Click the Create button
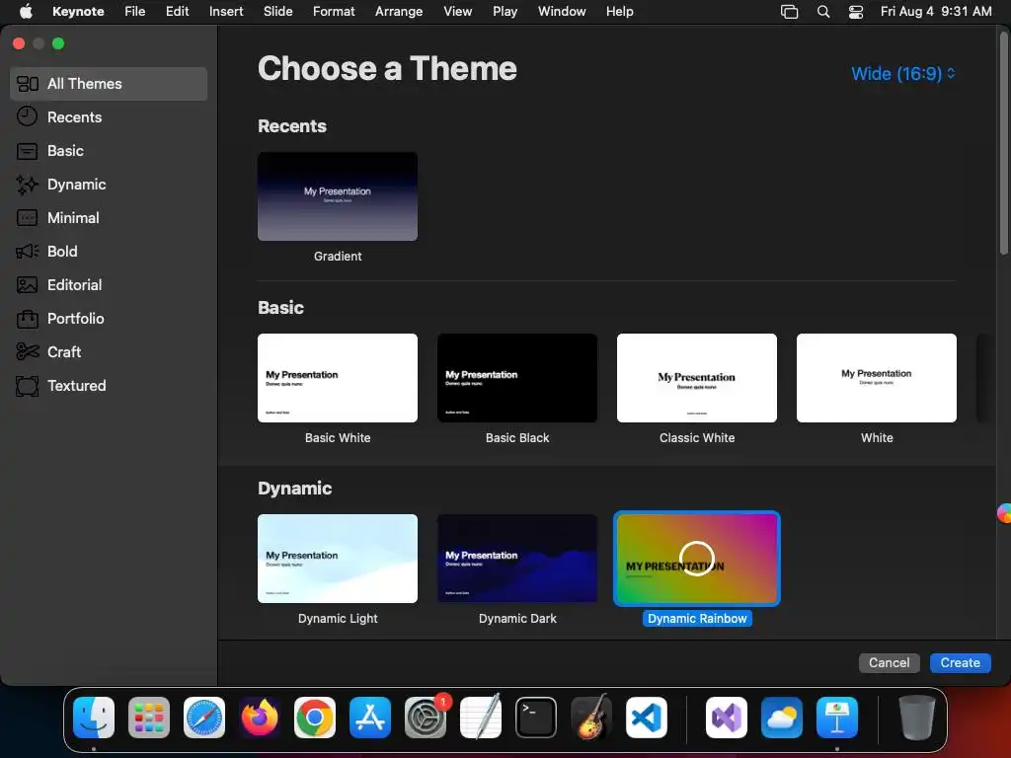The width and height of the screenshot is (1011, 758). (960, 662)
